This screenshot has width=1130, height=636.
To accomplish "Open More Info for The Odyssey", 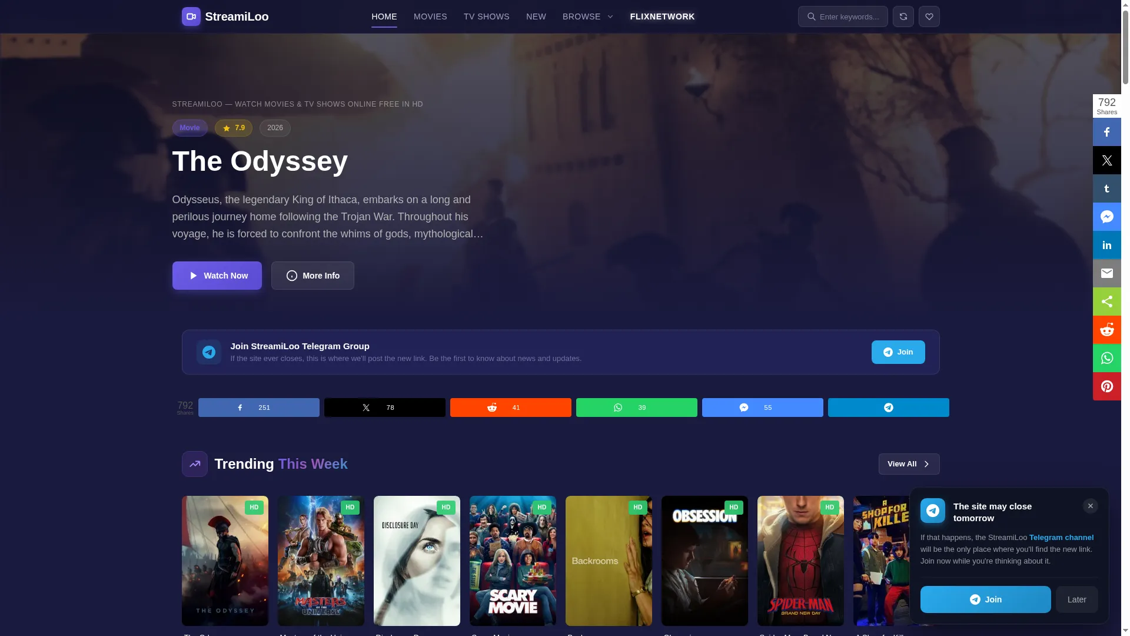I will [313, 276].
